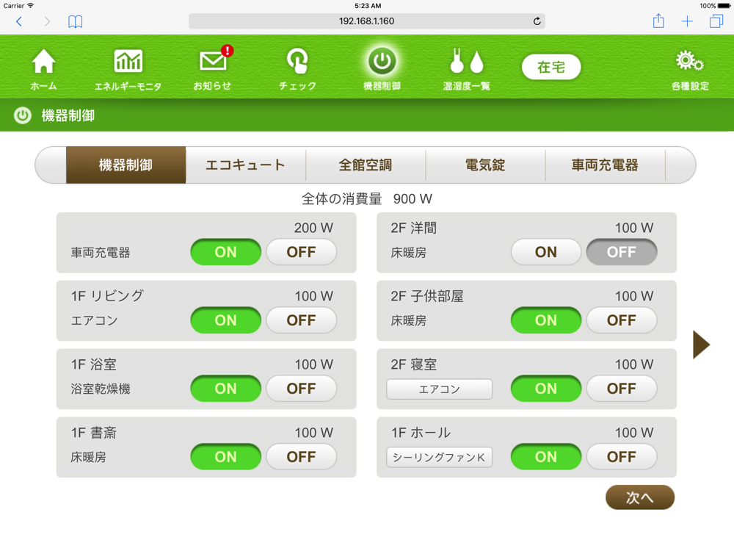Click the 1F ホール room label

[421, 433]
